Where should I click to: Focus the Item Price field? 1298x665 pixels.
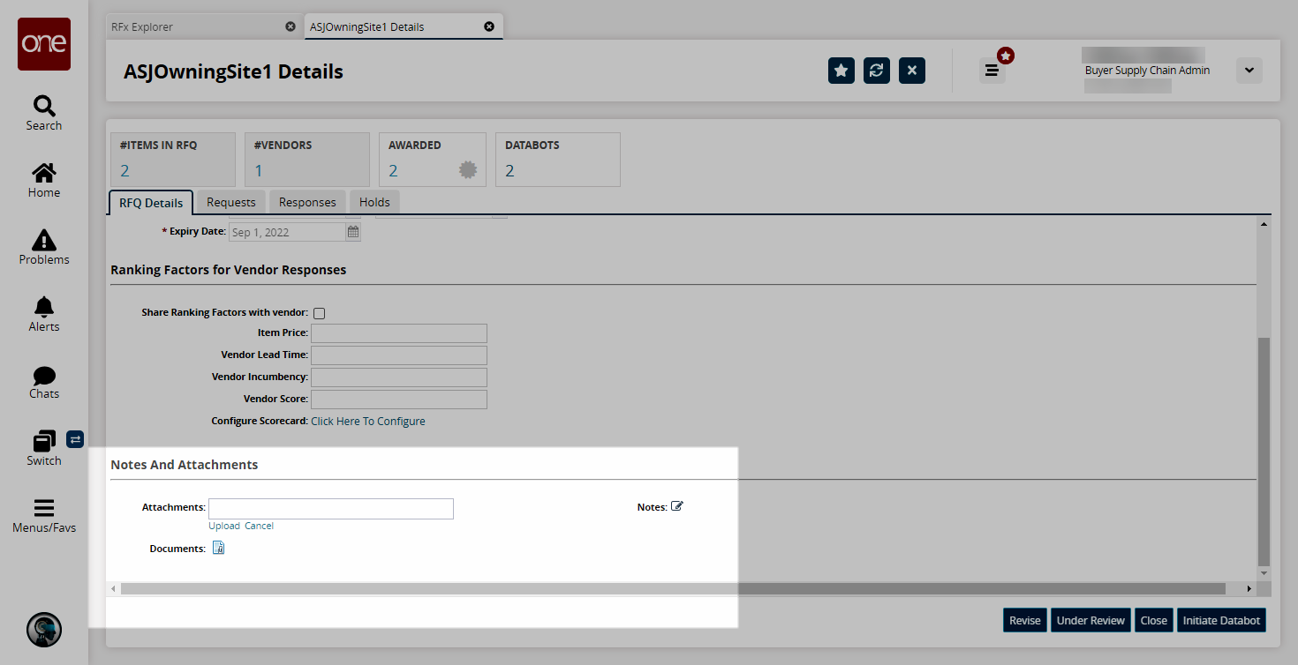399,333
